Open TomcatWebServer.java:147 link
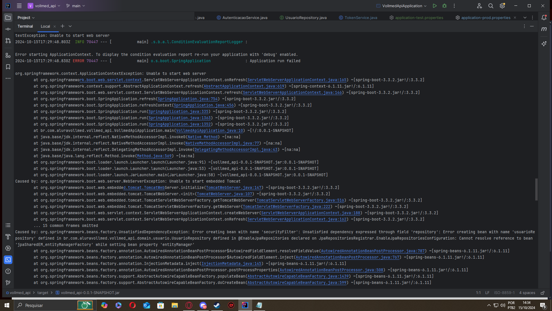Viewport: 552px width, 311px height. [x=234, y=187]
